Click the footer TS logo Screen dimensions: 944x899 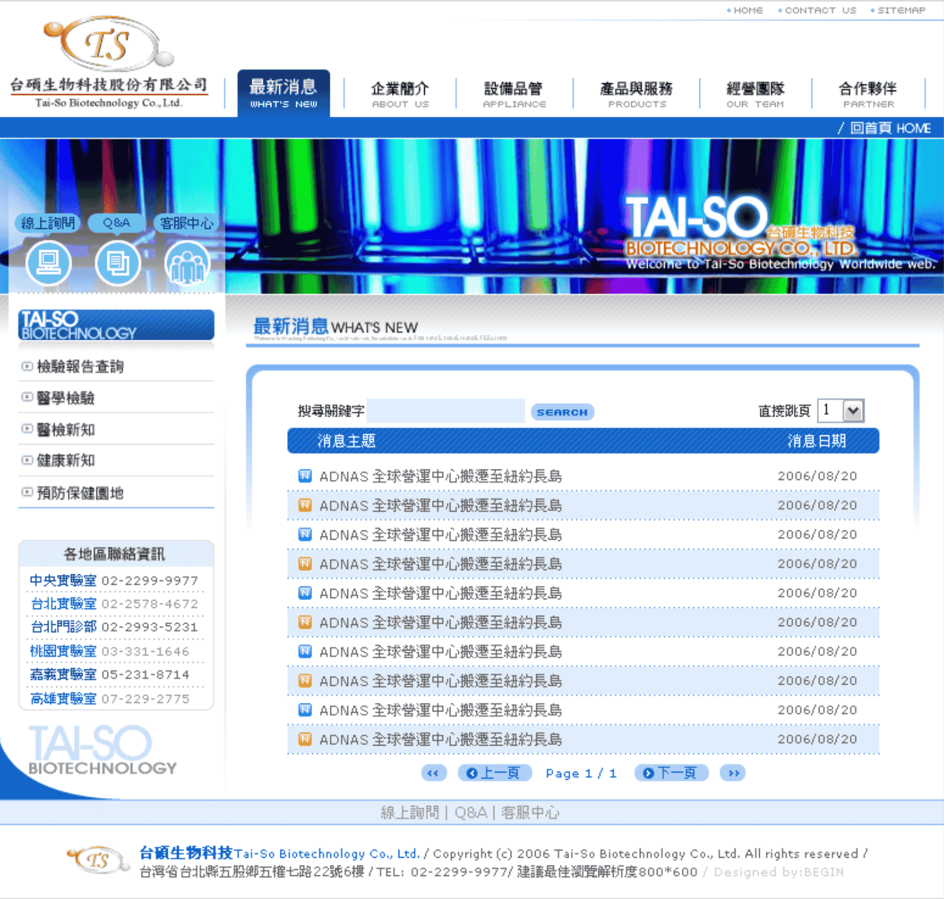click(x=98, y=860)
